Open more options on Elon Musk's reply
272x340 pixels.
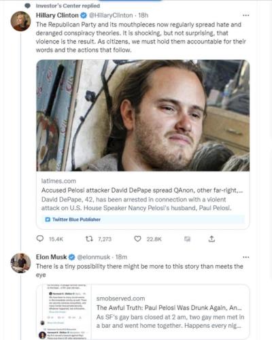click(246, 257)
